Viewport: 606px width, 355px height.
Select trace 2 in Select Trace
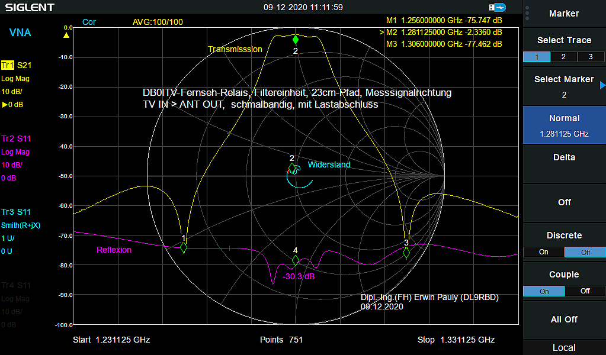click(563, 57)
